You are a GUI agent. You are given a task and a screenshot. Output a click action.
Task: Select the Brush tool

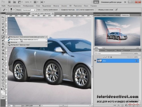click(x=3, y=40)
